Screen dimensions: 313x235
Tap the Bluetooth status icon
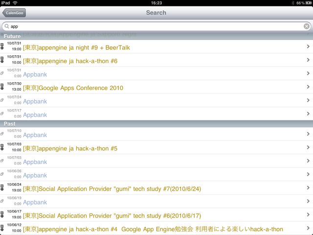click(x=293, y=3)
